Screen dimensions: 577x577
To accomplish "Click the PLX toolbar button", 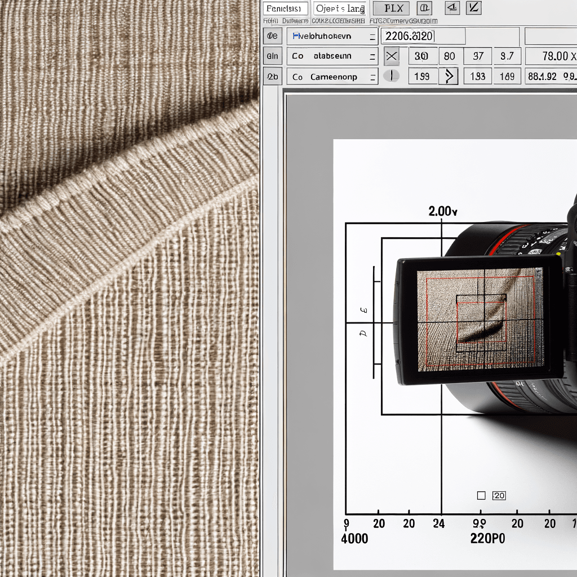I will [391, 8].
